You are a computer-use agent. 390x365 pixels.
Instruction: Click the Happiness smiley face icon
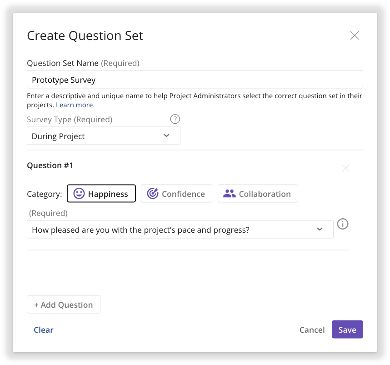pos(79,193)
